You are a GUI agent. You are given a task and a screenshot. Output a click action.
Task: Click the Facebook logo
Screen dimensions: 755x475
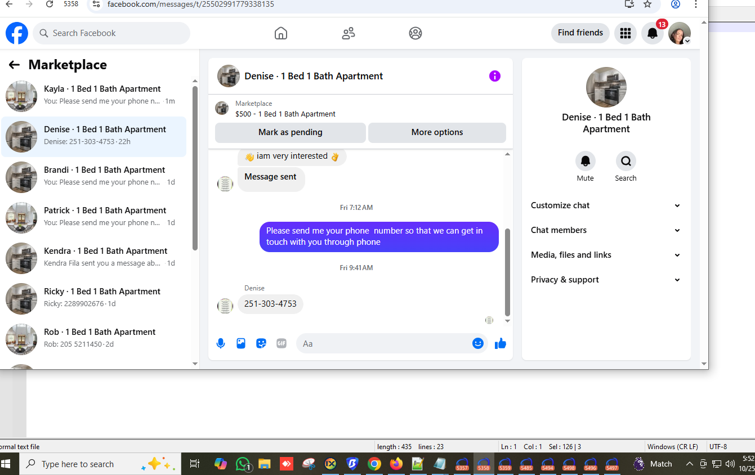17,33
